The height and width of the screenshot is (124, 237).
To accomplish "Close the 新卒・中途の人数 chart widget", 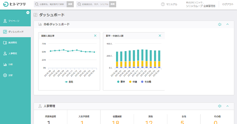I will (160, 36).
